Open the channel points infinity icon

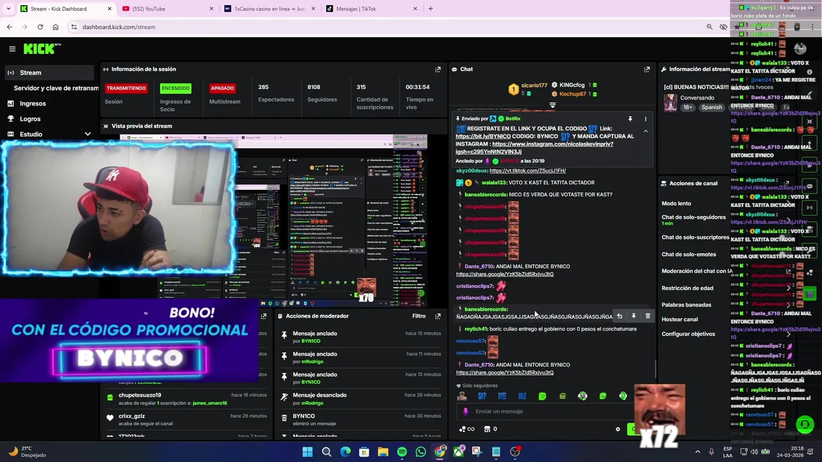(x=467, y=429)
